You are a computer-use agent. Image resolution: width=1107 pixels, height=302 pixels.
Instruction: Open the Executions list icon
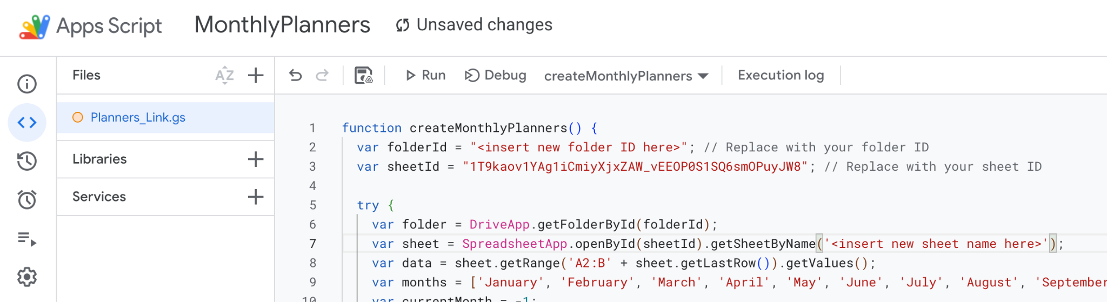(27, 238)
